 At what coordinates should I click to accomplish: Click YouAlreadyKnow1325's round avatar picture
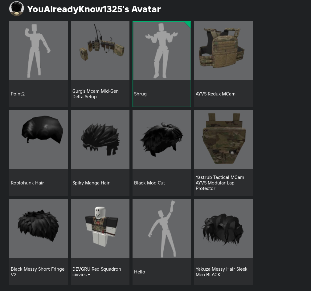pos(17,9)
